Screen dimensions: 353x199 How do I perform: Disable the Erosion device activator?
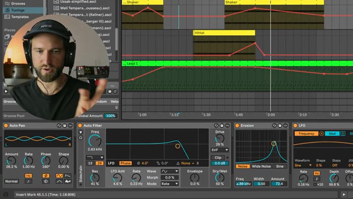pyautogui.click(x=237, y=125)
